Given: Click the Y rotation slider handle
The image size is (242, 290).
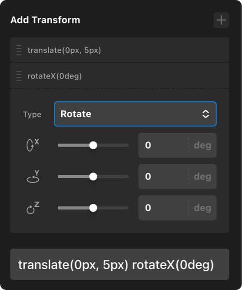Looking at the screenshot, I should tap(93, 177).
